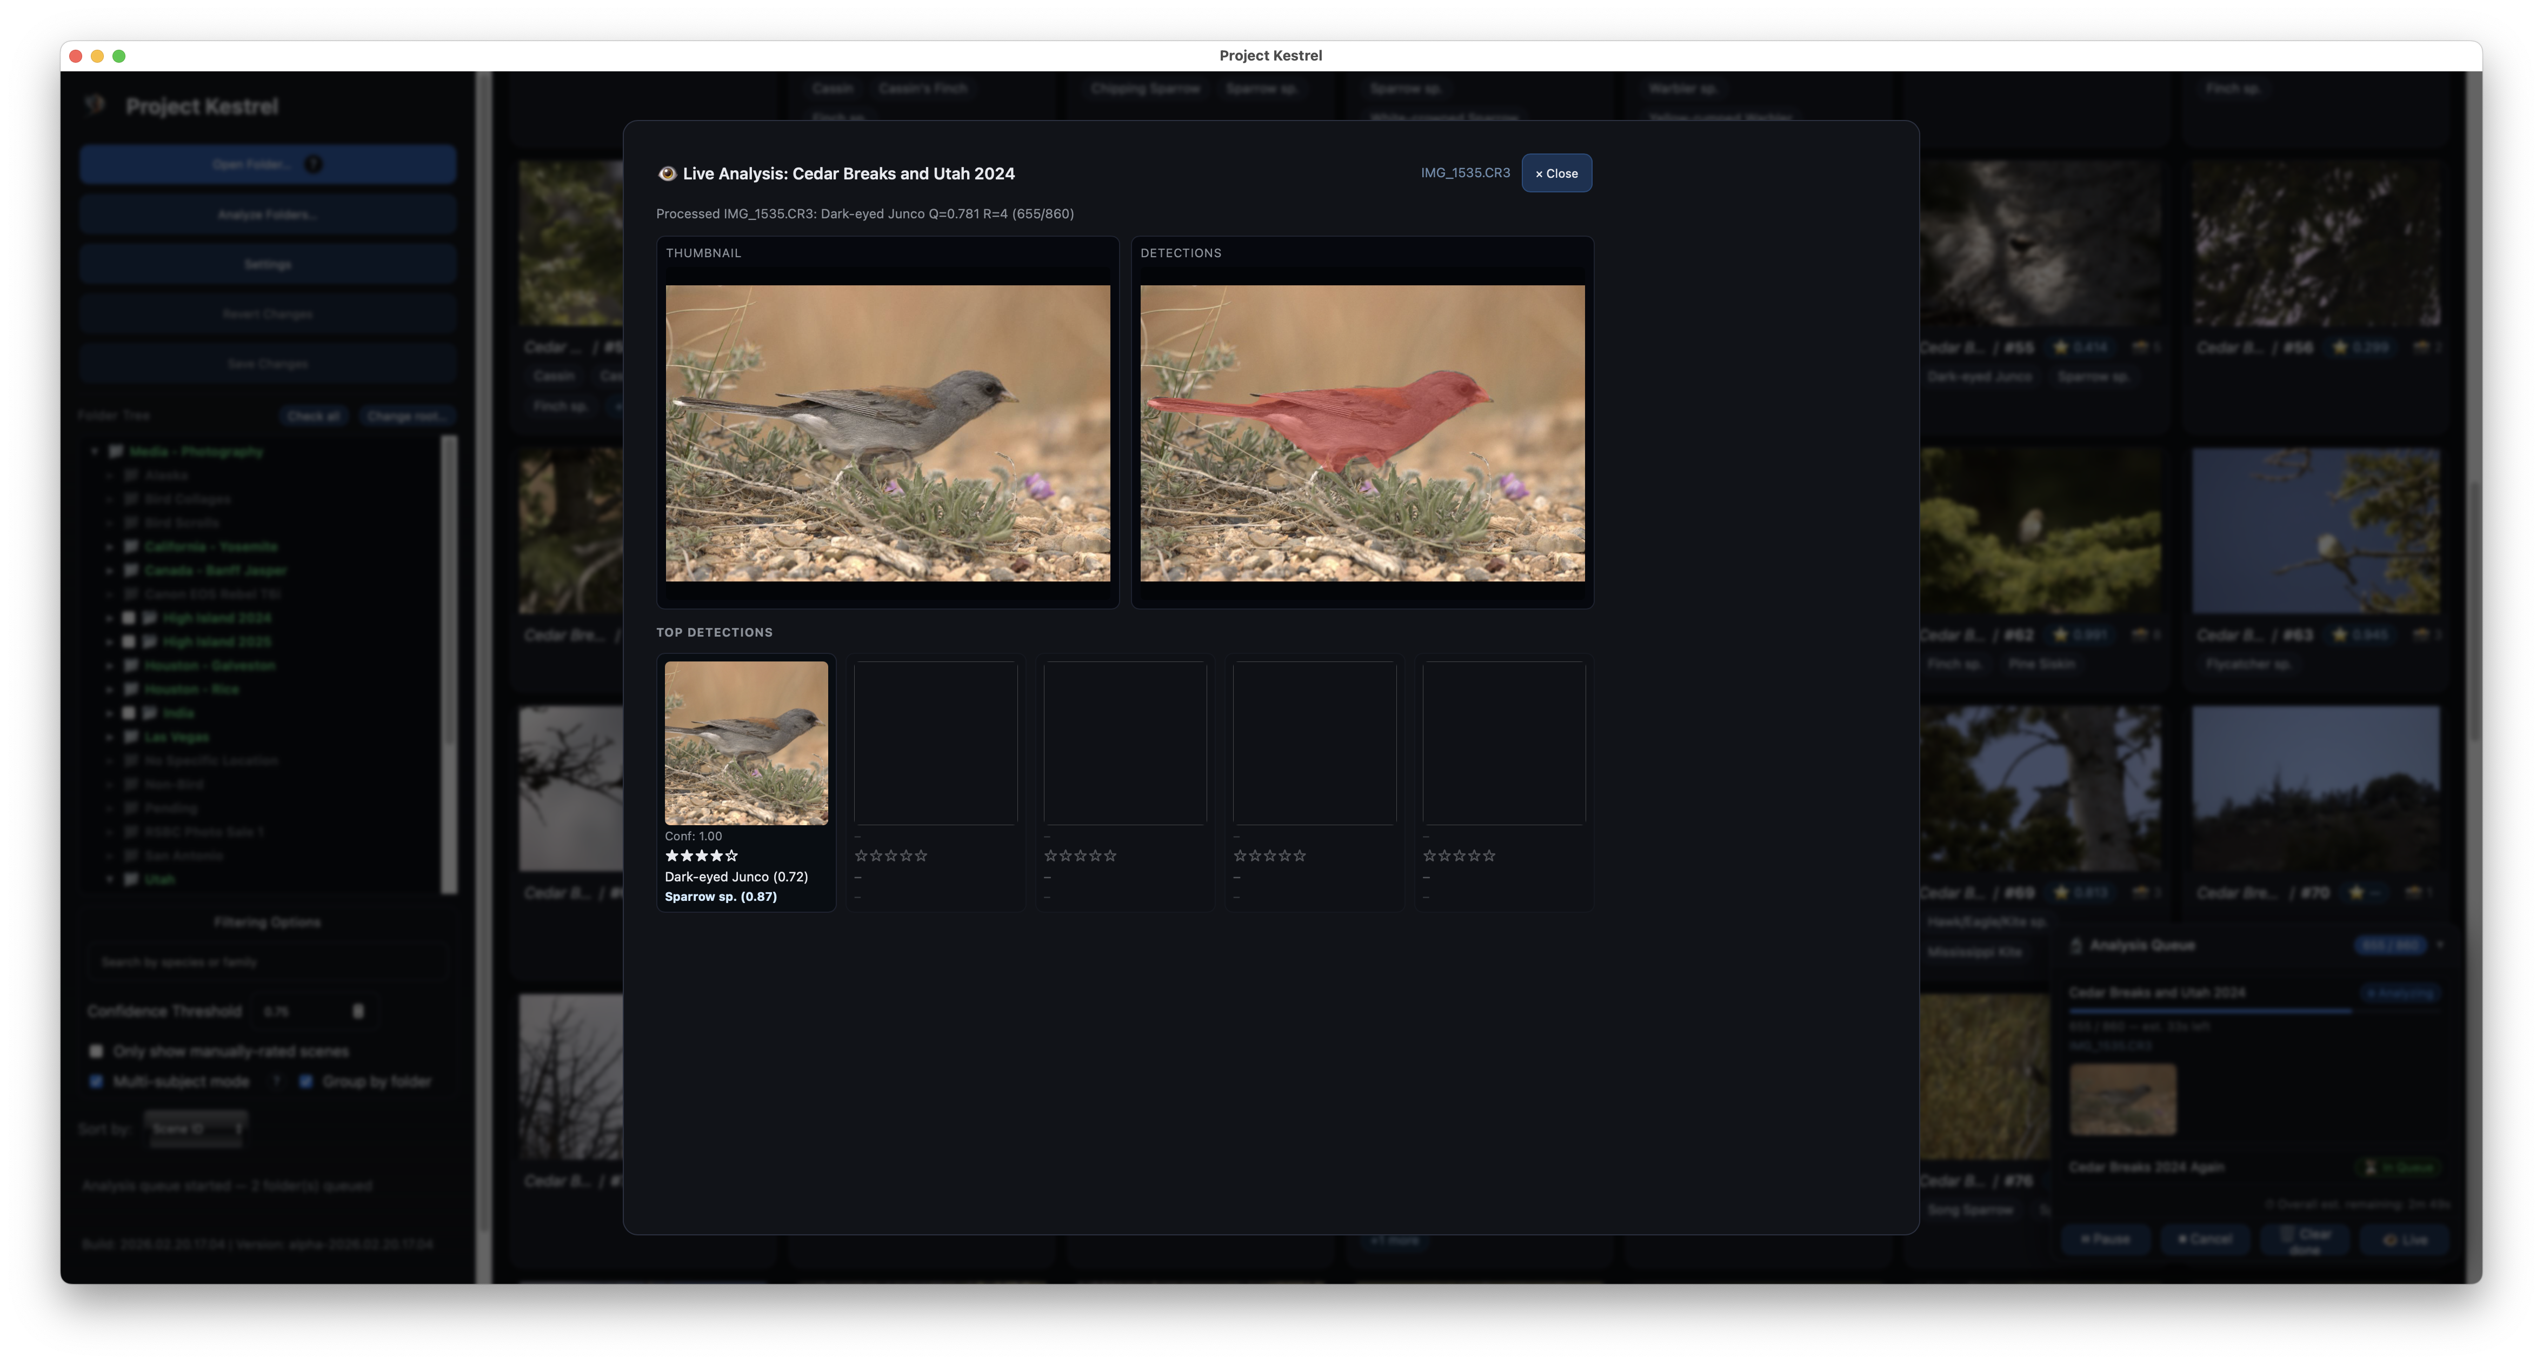The image size is (2543, 1364).
Task: Disable Multi-subject mode
Action: (96, 1082)
